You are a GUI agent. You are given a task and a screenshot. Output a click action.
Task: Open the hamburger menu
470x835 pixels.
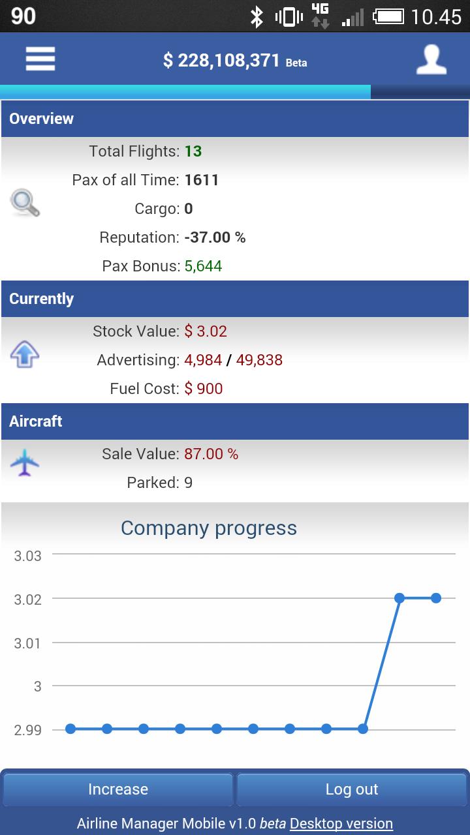click(x=40, y=59)
